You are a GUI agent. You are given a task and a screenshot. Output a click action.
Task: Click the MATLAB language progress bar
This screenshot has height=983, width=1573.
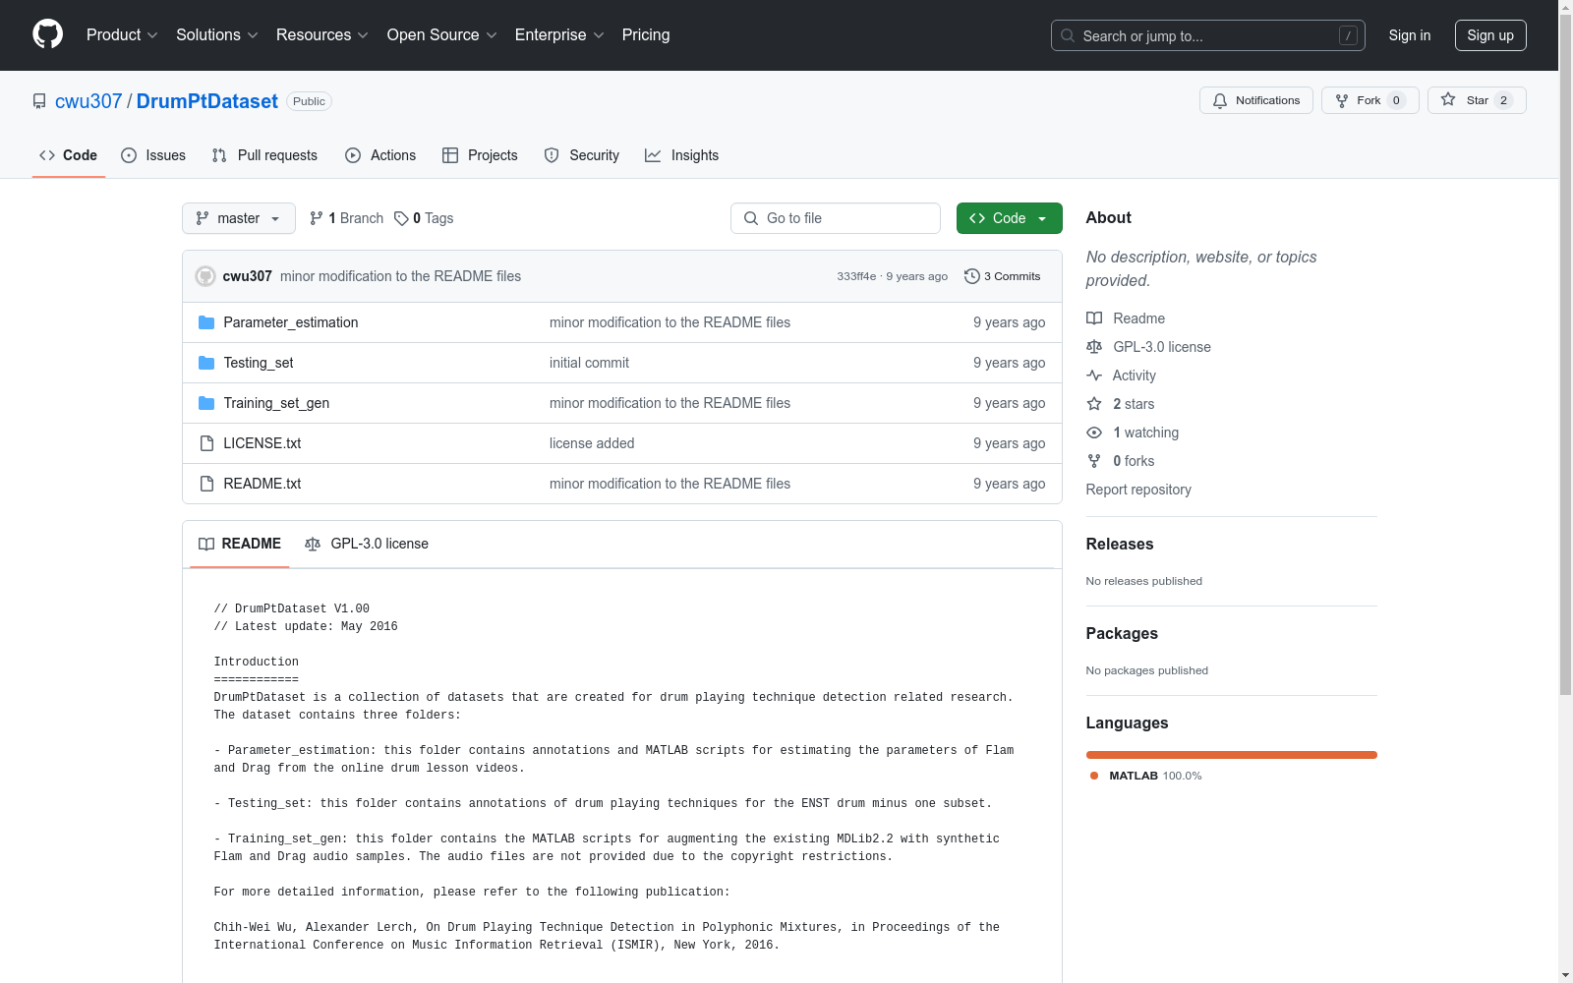(x=1232, y=755)
